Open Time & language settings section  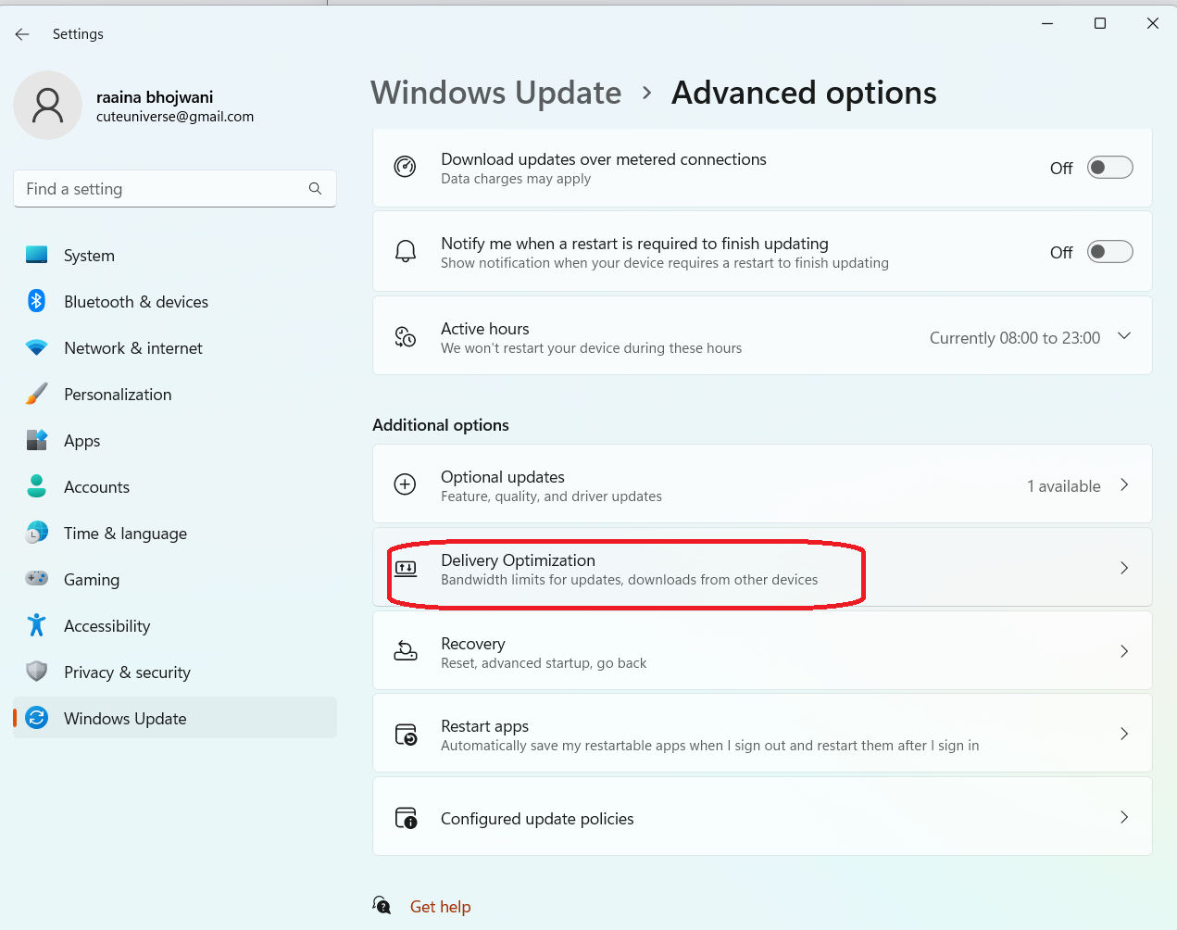[x=125, y=534]
